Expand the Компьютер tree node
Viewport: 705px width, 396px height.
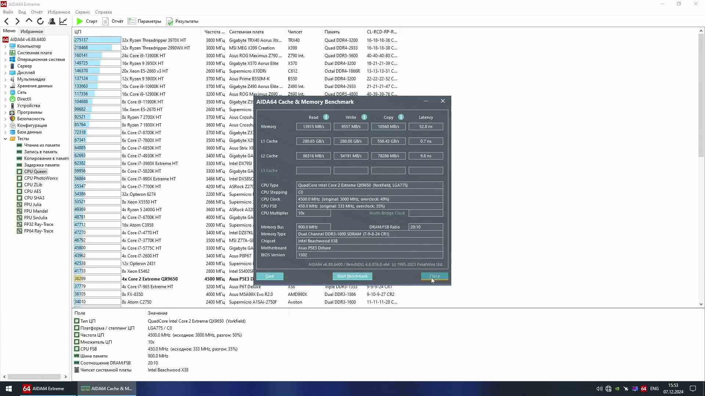pos(5,46)
